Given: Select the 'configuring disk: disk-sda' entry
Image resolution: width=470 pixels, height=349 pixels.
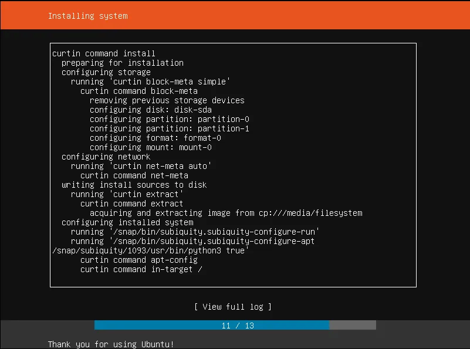Looking at the screenshot, I should [151, 110].
